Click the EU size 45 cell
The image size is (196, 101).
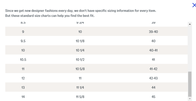click(153, 97)
